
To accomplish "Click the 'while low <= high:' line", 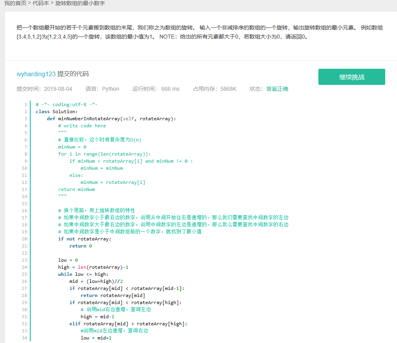I will point(83,274).
